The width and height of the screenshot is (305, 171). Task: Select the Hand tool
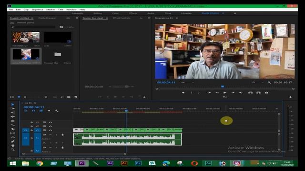[13, 145]
